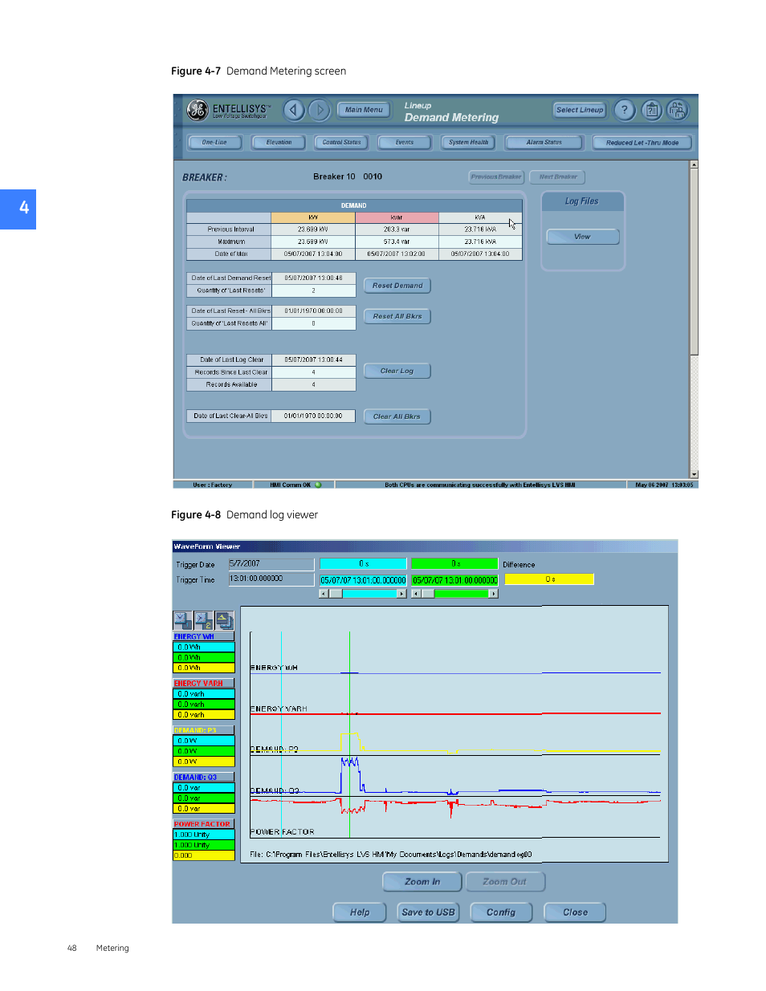This screenshot has width=766, height=991.
Task: Click Zoom Out on waveform viewer
Action: point(505,882)
